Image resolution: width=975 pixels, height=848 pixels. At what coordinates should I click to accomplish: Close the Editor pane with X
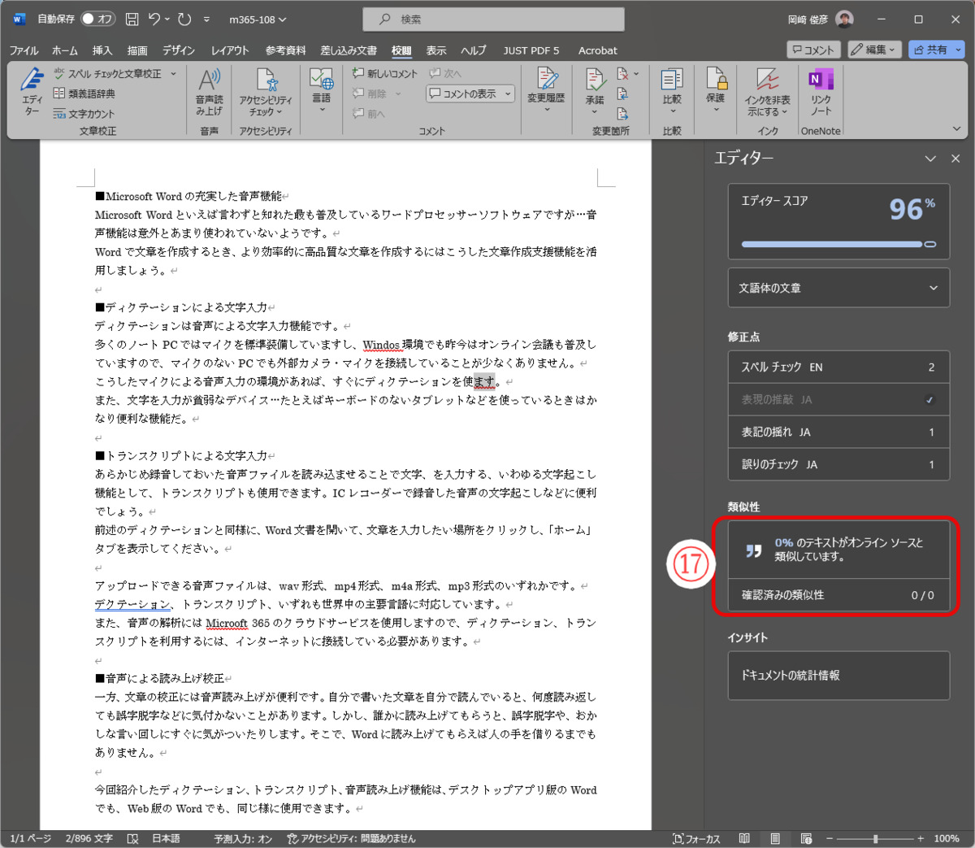pos(955,159)
